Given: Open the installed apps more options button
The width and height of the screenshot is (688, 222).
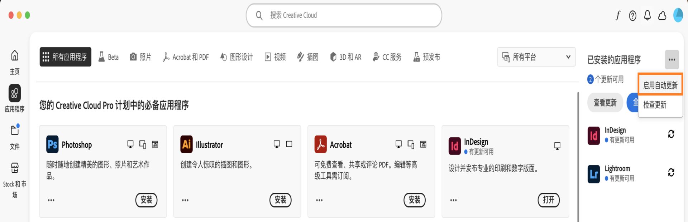Looking at the screenshot, I should pyautogui.click(x=672, y=60).
